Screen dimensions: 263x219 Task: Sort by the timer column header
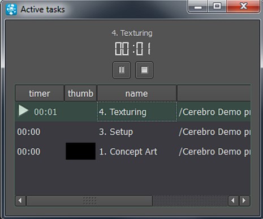[x=40, y=93]
